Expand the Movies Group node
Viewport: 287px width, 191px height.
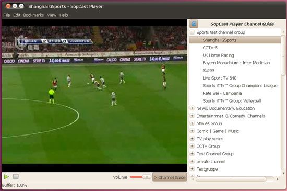(192, 123)
